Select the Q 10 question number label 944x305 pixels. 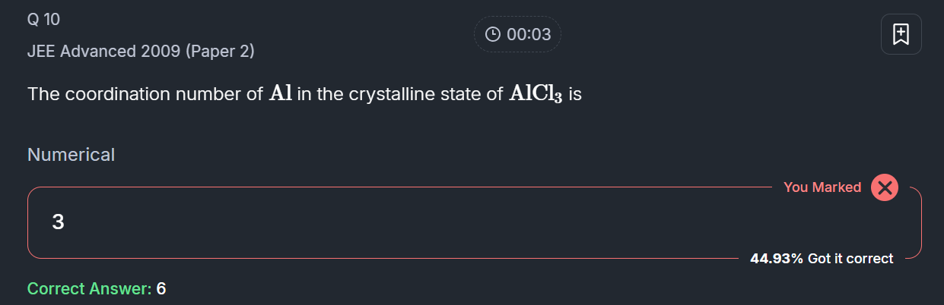(43, 20)
